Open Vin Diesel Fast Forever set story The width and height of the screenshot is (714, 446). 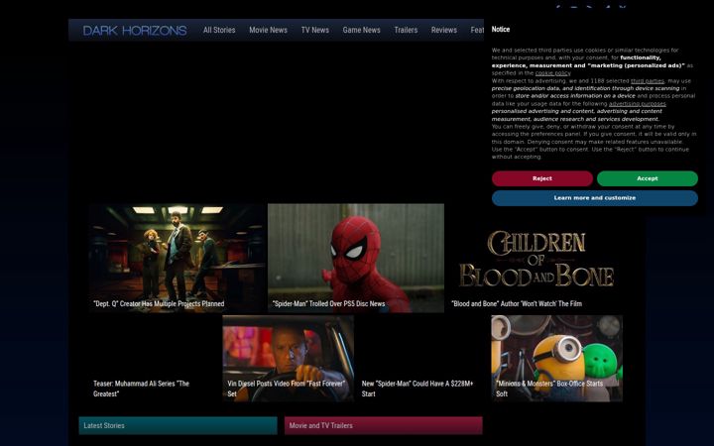(x=288, y=359)
